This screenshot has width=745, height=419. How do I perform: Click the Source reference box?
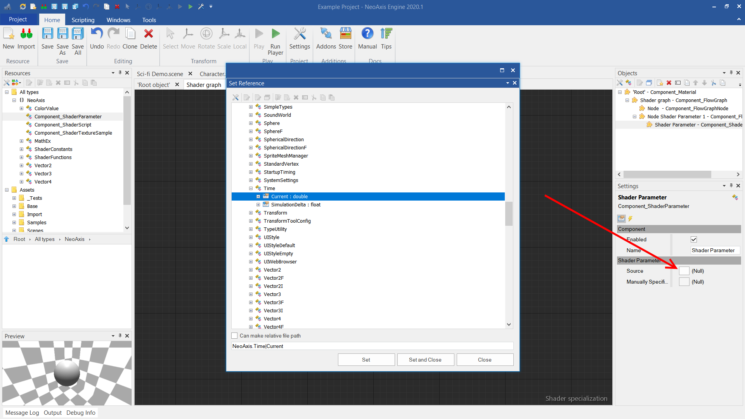click(x=684, y=271)
